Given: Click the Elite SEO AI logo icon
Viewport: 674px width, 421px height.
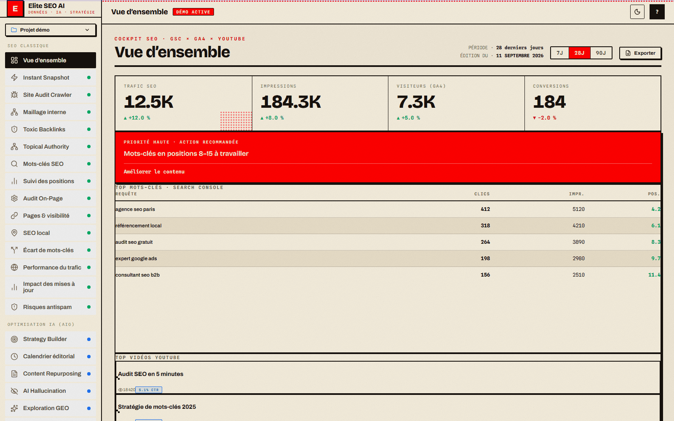Looking at the screenshot, I should coord(15,8).
